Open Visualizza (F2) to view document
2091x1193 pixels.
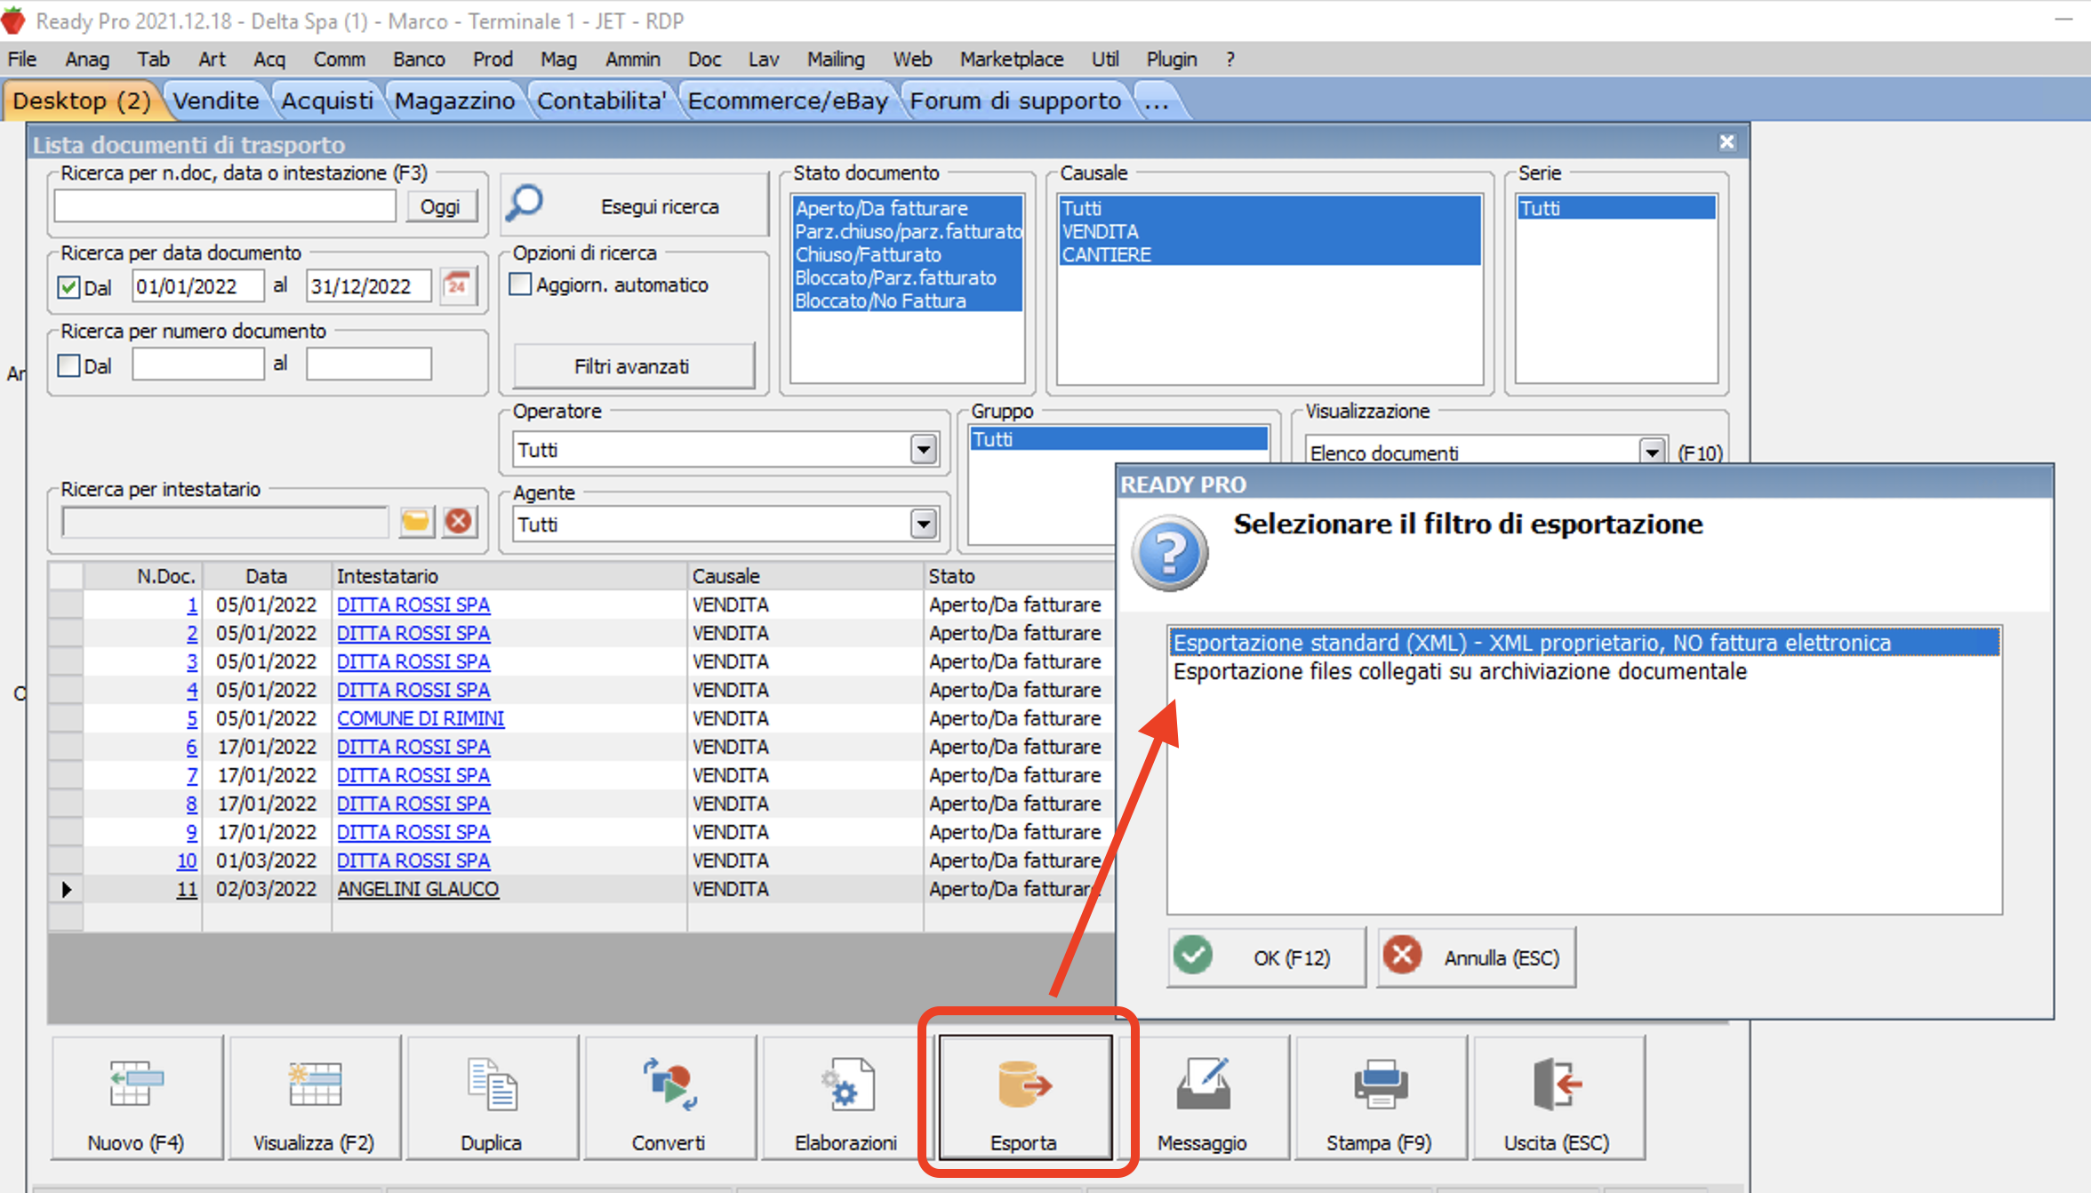click(314, 1098)
